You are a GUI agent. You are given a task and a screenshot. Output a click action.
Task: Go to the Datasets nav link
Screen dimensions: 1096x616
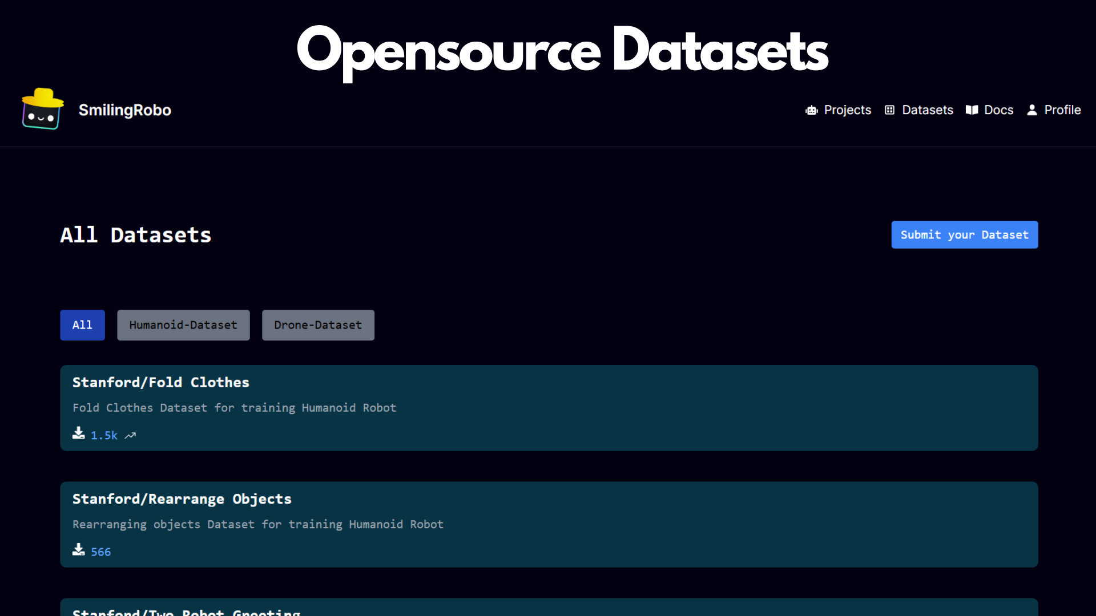(927, 110)
